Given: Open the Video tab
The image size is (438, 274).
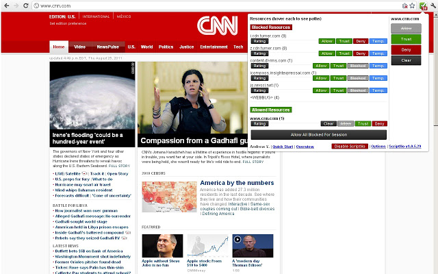Looking at the screenshot, I should (x=80, y=47).
